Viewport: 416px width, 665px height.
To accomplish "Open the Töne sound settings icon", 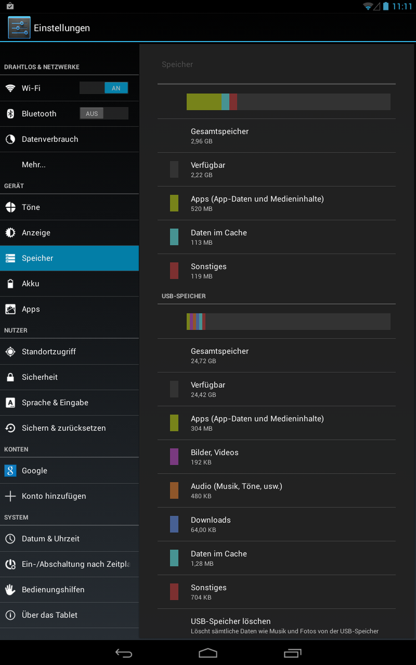I will coord(11,207).
